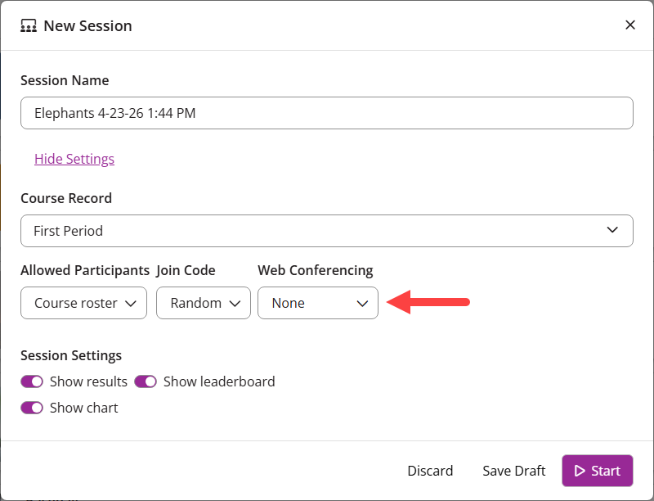Viewport: 654px width, 501px height.
Task: Click the Hide Settings link
Action: click(74, 159)
